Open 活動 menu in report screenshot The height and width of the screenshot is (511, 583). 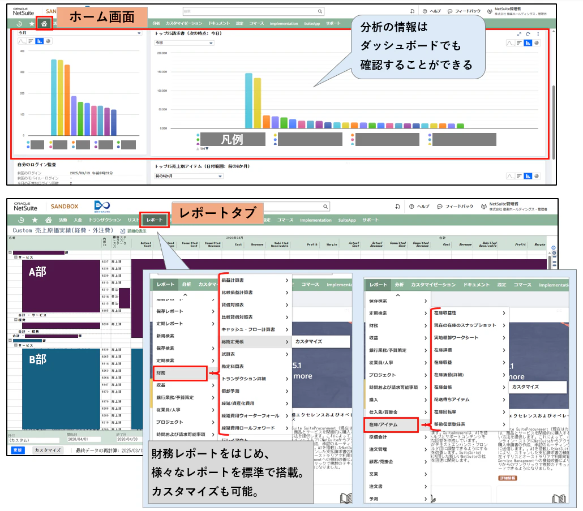click(63, 220)
